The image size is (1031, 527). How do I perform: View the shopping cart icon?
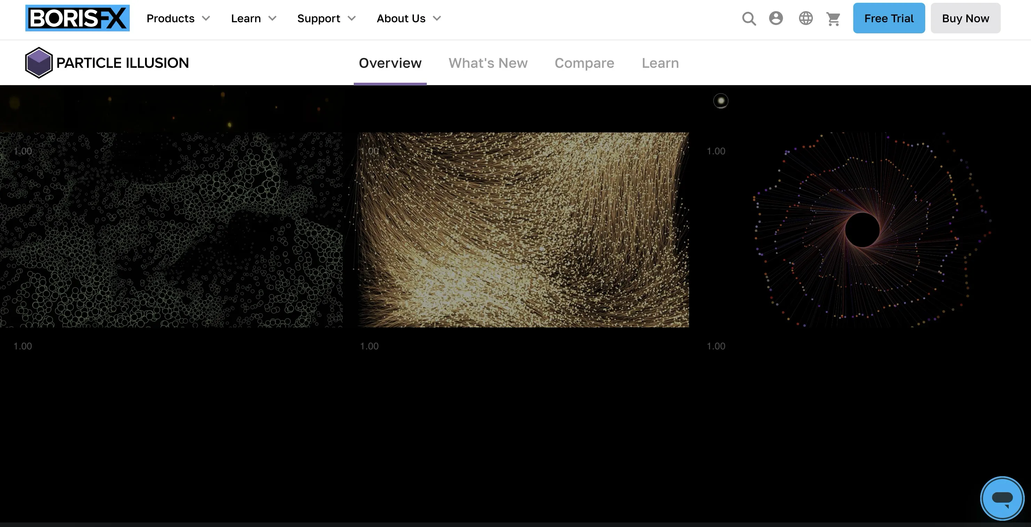pyautogui.click(x=833, y=18)
